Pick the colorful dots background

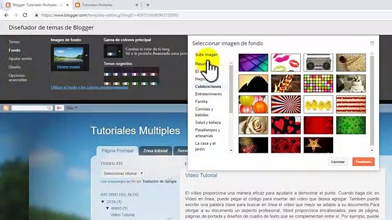tap(318, 84)
